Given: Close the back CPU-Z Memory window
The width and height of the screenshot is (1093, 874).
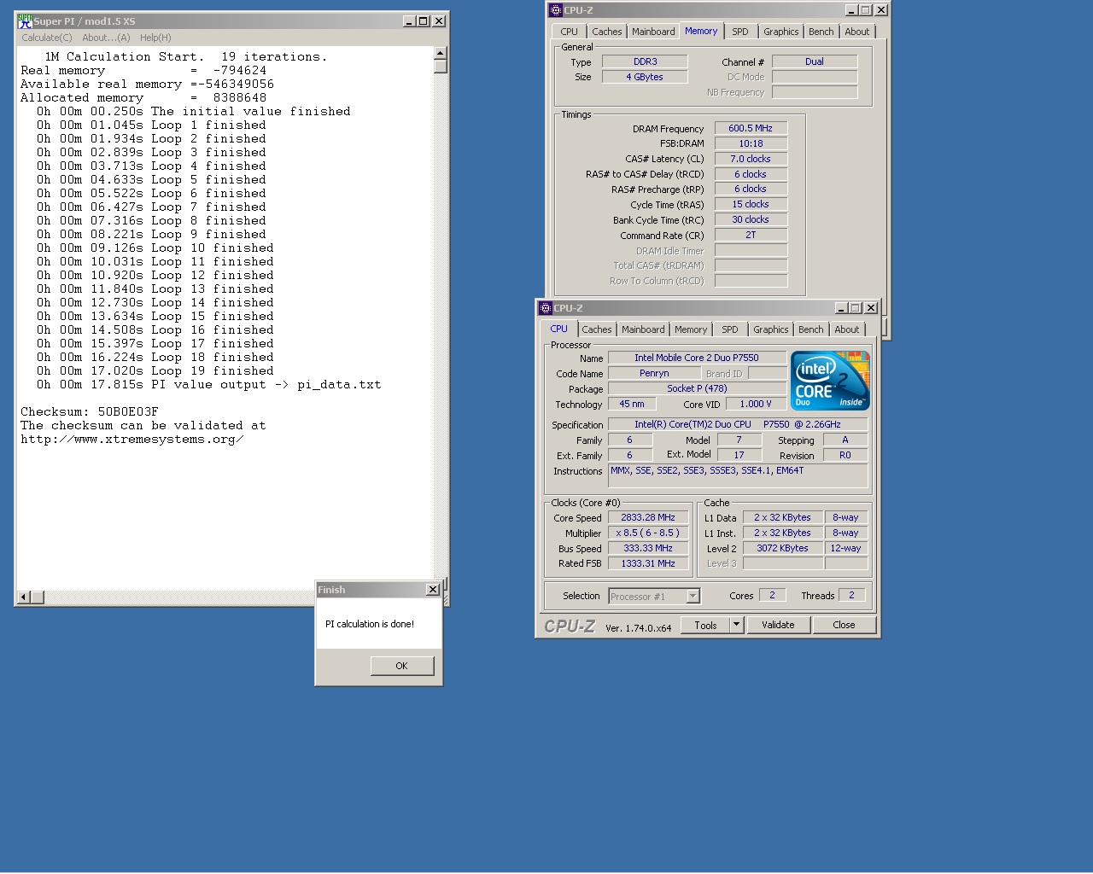Looking at the screenshot, I should 881,10.
